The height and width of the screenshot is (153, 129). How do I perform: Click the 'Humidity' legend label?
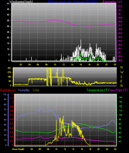pyautogui.click(x=24, y=90)
